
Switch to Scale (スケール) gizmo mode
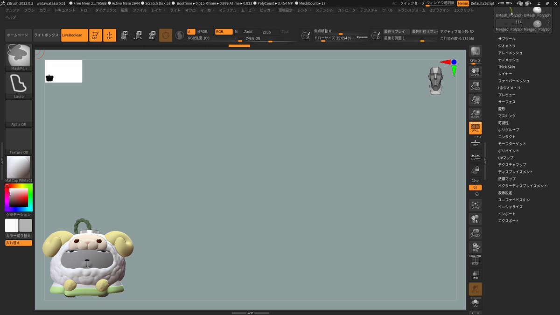138,35
